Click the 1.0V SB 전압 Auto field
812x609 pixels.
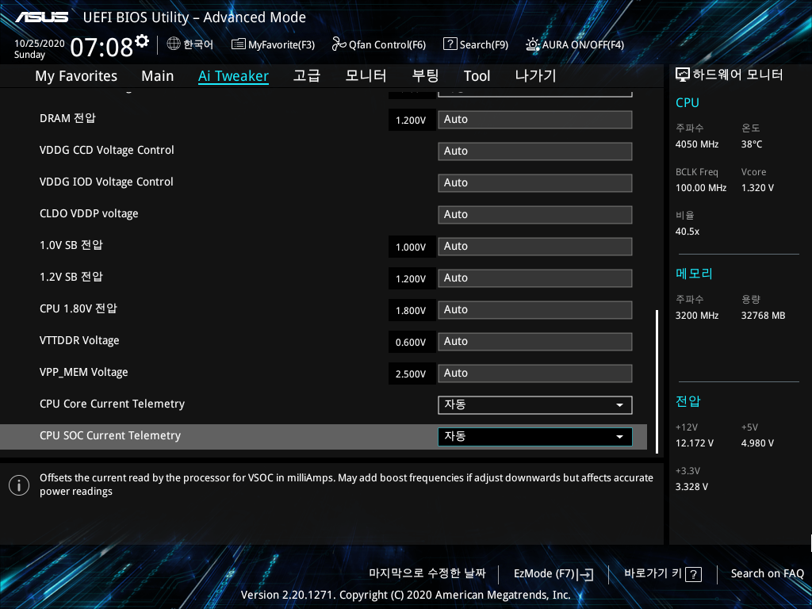pos(535,247)
